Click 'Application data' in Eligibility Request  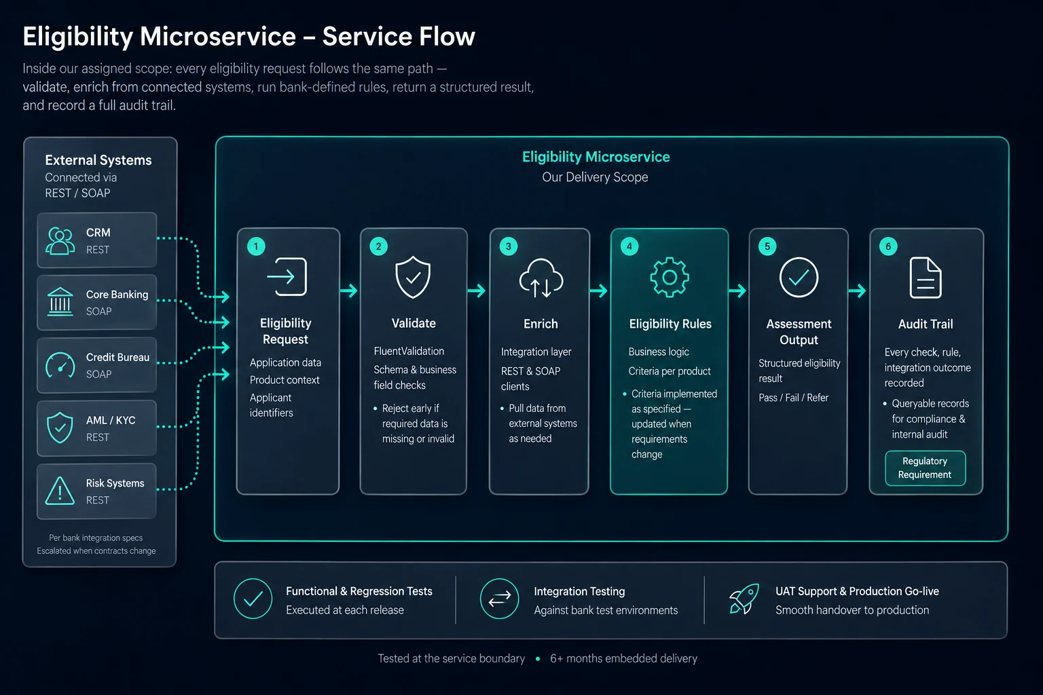point(285,362)
